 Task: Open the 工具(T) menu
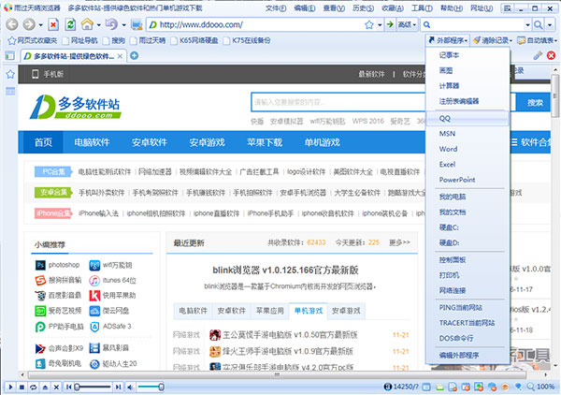[422, 7]
